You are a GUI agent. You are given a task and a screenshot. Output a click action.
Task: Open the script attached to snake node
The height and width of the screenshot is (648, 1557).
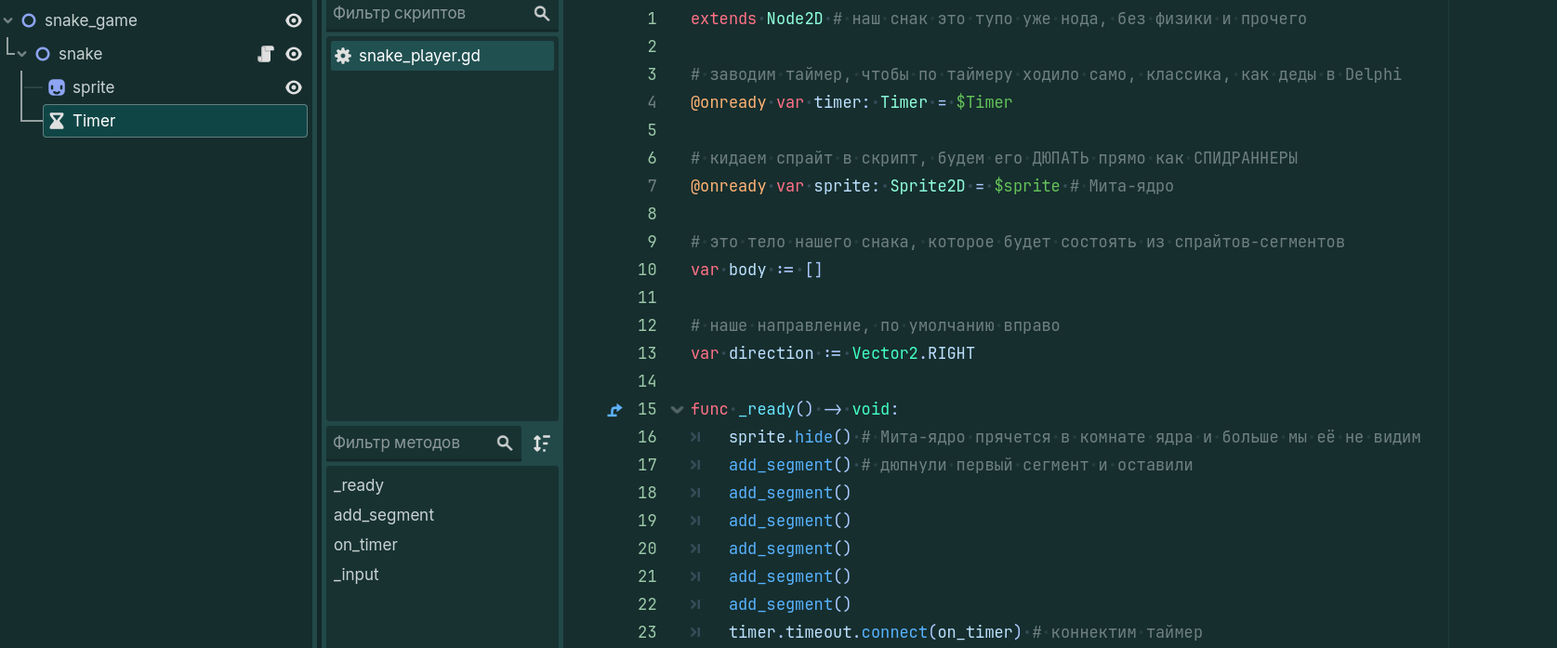[266, 54]
